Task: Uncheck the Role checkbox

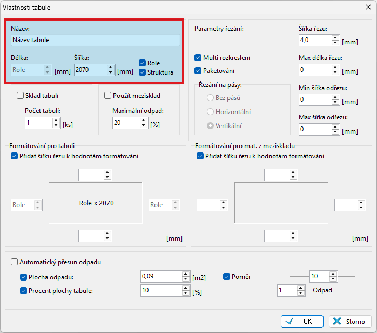Action: coord(143,63)
